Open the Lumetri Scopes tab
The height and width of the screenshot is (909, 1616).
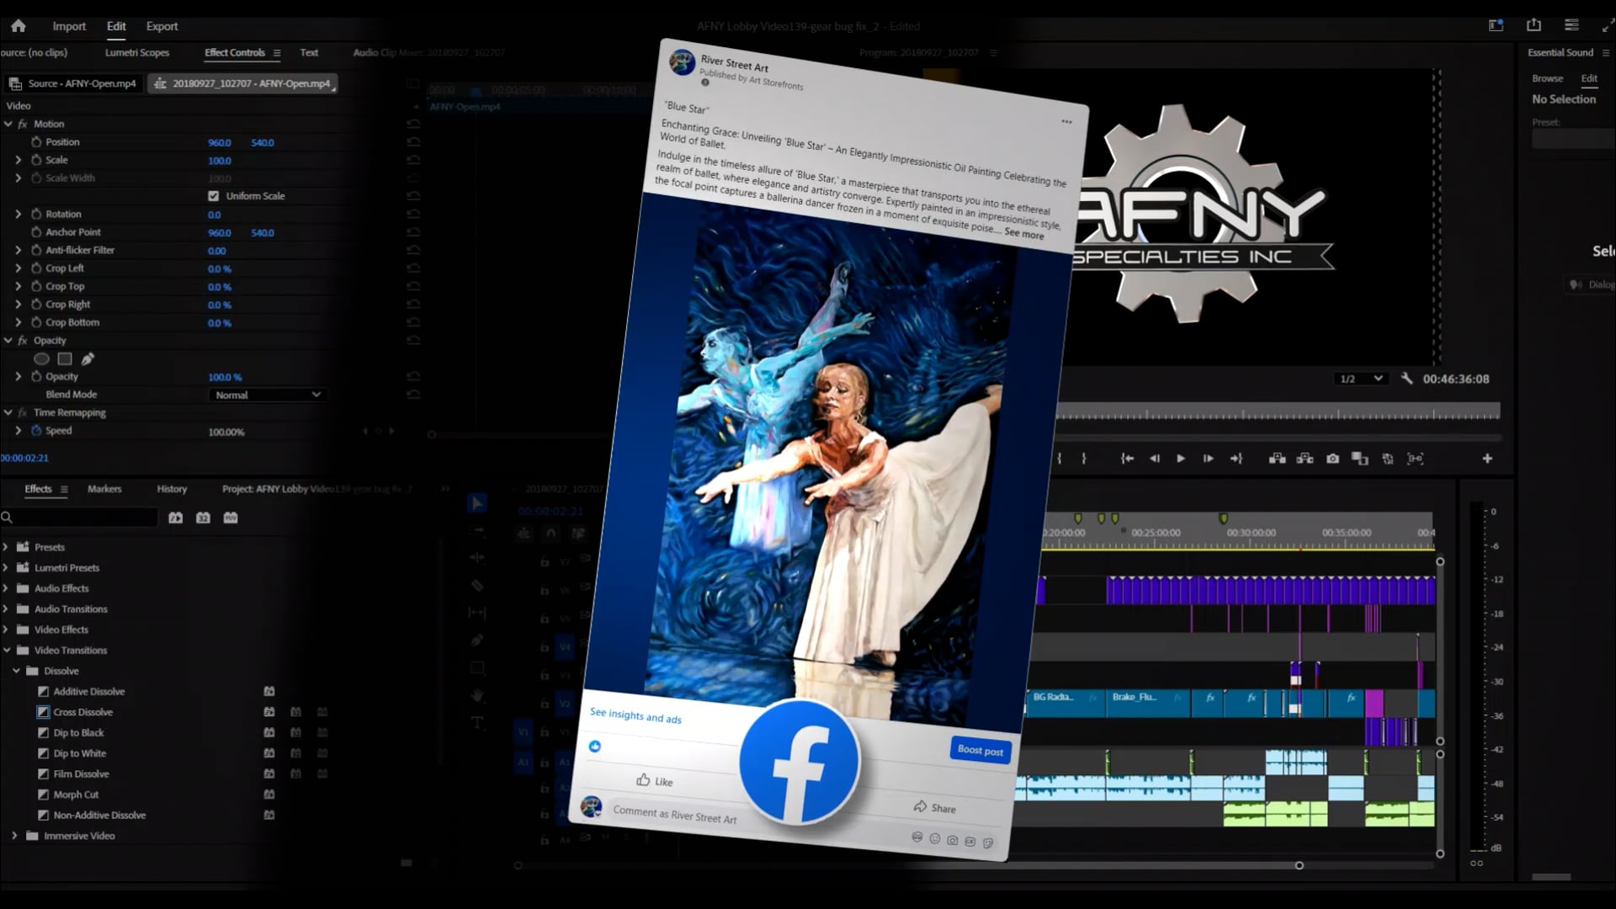(137, 52)
